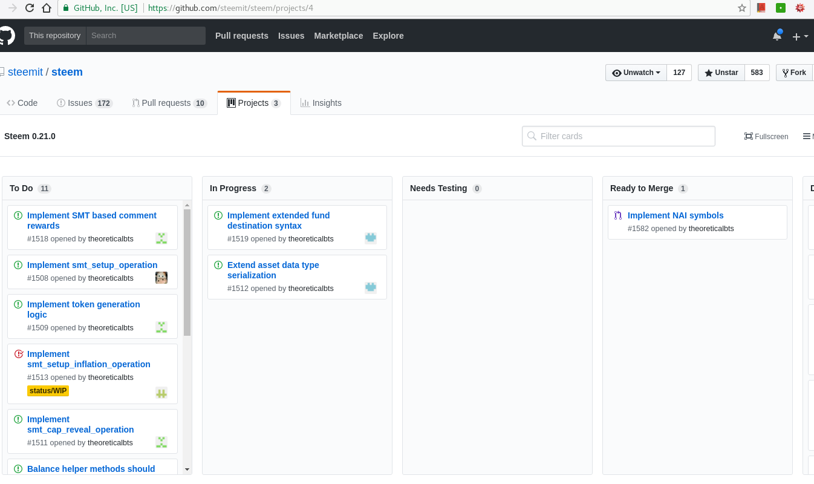Click assignee avatar on #1519 card
The image size is (814, 484).
371,238
